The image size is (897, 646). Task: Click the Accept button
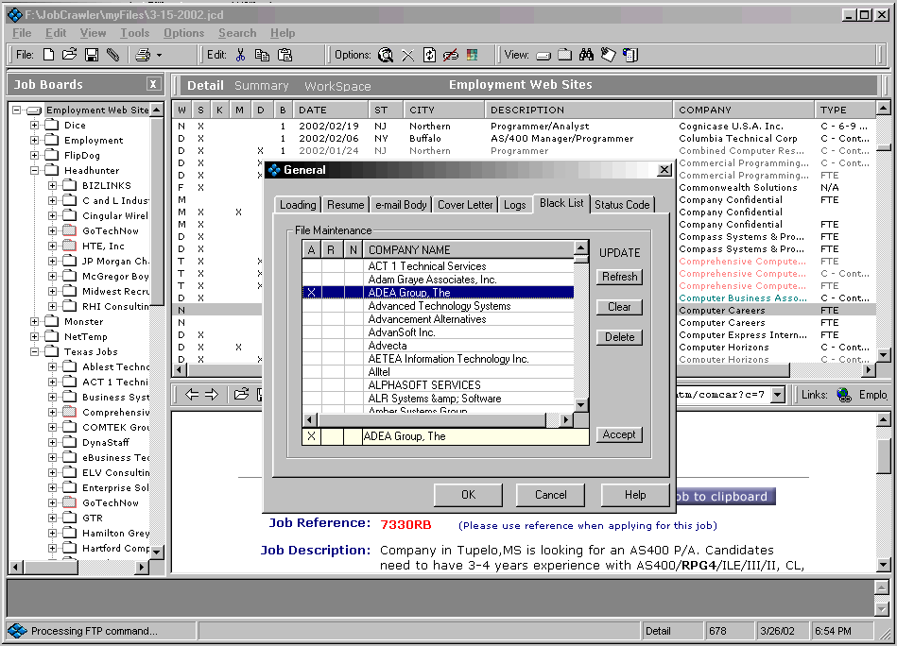click(619, 434)
